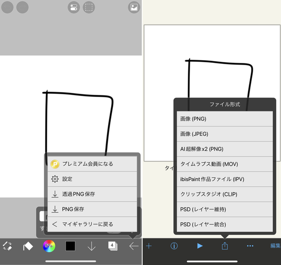Select プレミアム会員になる menu entry

point(92,164)
